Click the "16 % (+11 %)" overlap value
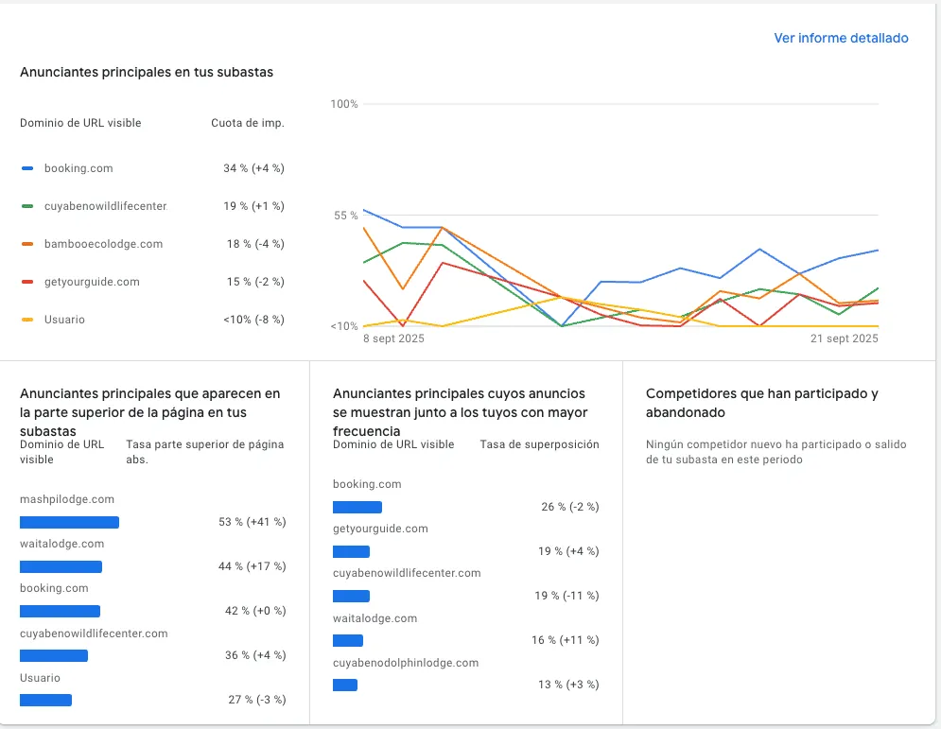Viewport: 941px width, 729px height. 566,640
